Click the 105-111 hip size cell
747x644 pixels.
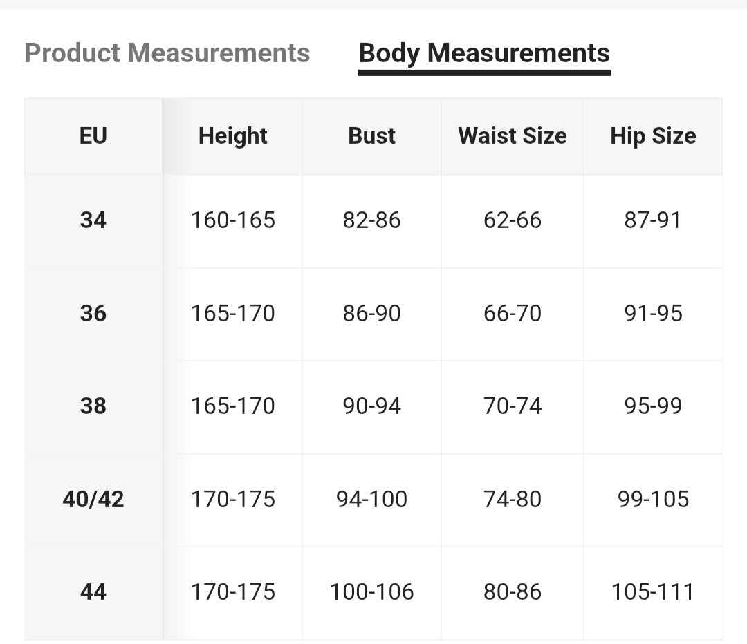pyautogui.click(x=653, y=592)
